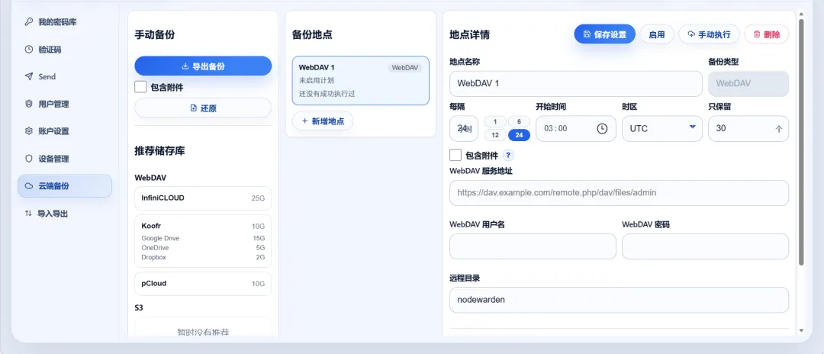Click the gear icon beside 账户设置

29,131
